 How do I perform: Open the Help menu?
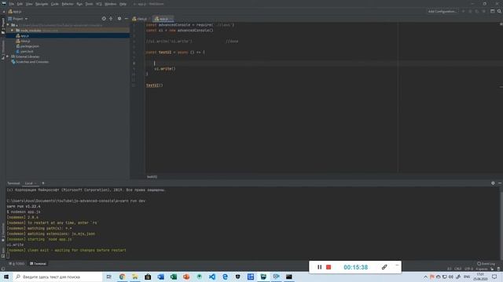123,4
